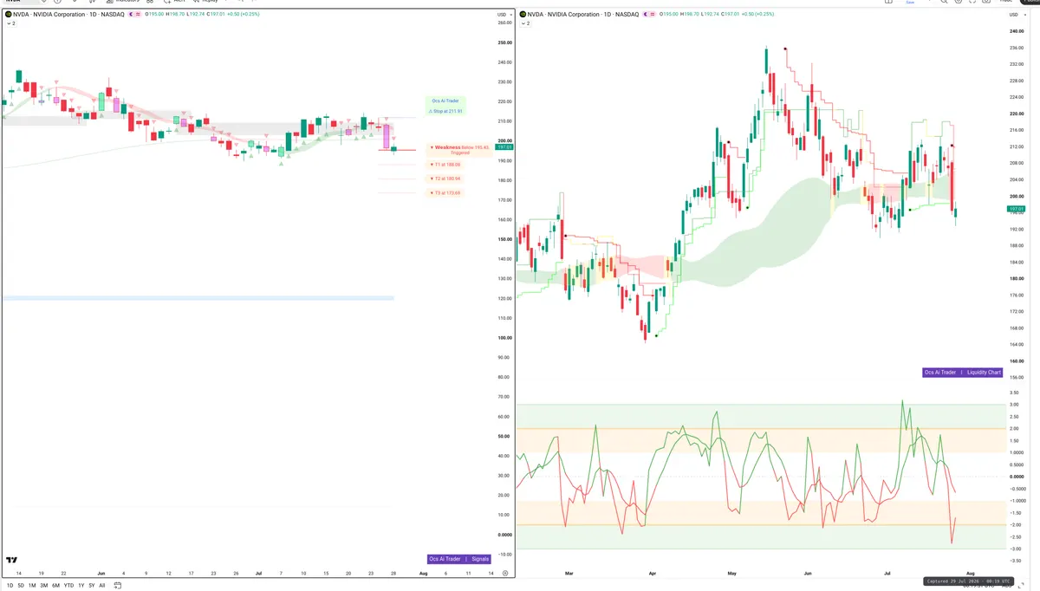Click the NVIDIA logo icon on left chart

pyautogui.click(x=8, y=14)
